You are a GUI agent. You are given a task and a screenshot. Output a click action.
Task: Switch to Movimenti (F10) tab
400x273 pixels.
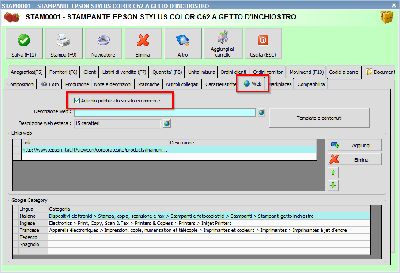click(306, 72)
